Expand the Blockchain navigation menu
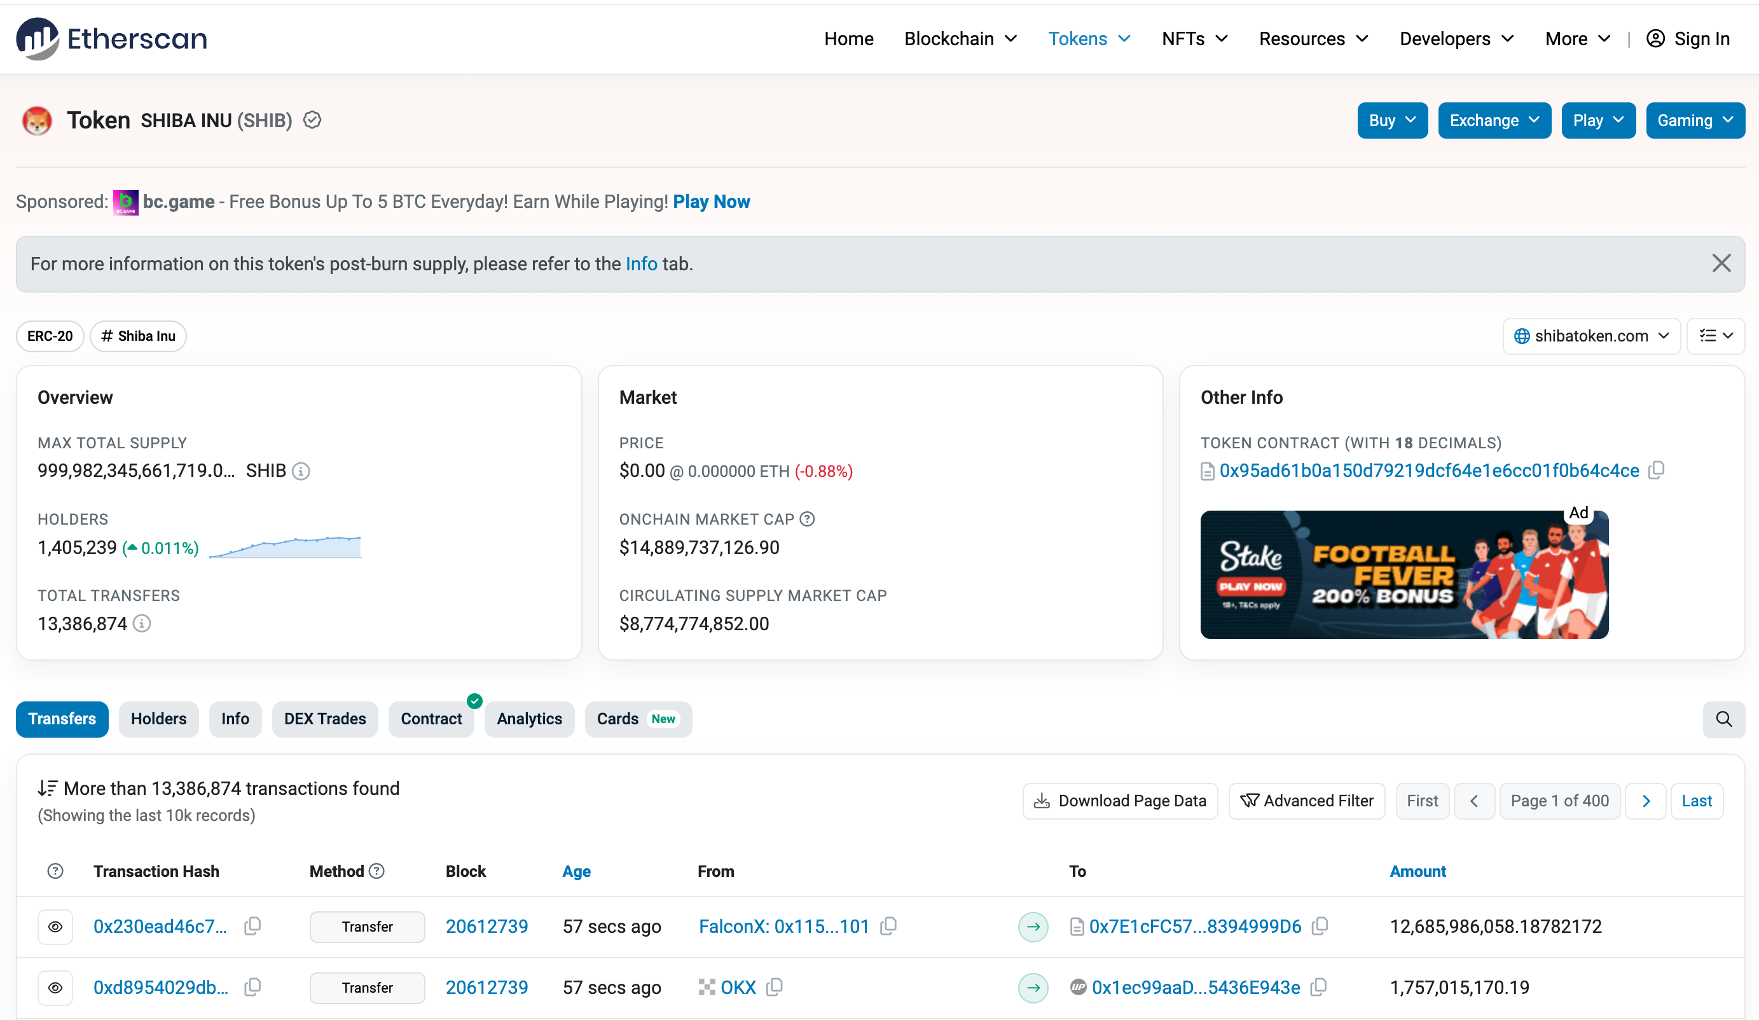Viewport: 1759px width, 1020px height. [960, 38]
